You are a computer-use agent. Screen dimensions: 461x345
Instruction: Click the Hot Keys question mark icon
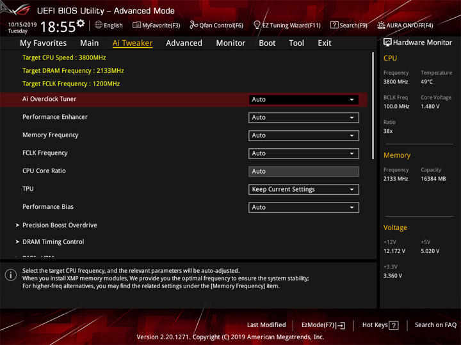(394, 325)
